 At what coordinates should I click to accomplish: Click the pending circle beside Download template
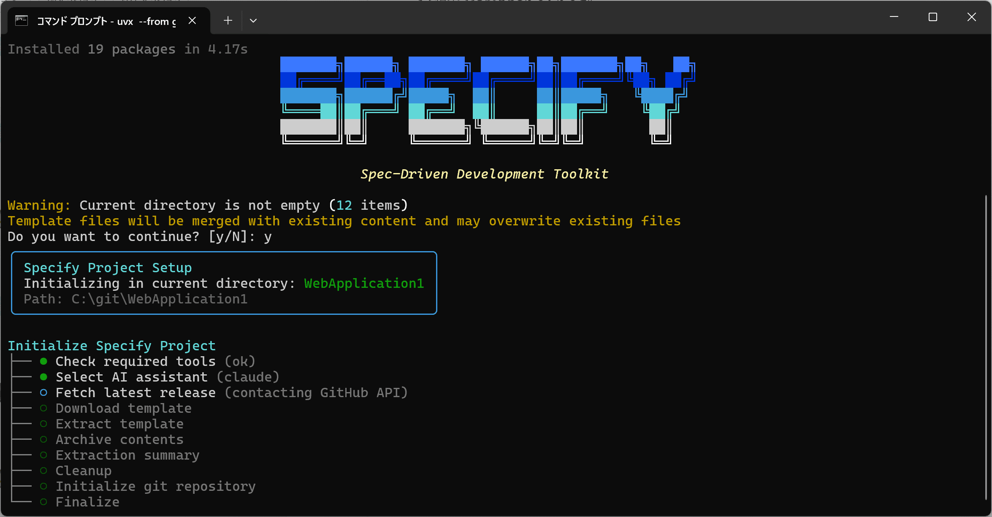tap(43, 408)
